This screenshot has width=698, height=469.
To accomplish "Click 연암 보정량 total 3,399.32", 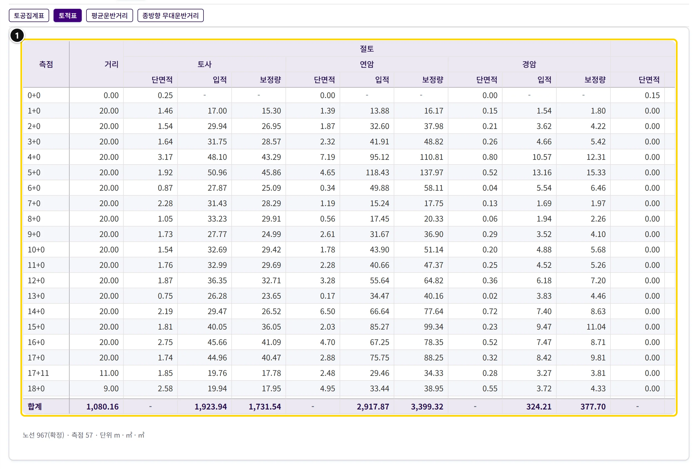I will click(x=427, y=407).
